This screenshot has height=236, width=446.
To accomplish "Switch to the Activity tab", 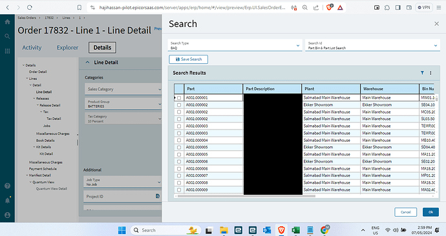I will click(x=32, y=48).
